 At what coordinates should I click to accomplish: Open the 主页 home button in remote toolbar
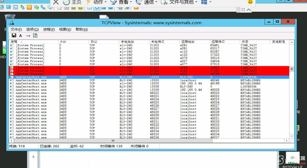click(72, 2)
